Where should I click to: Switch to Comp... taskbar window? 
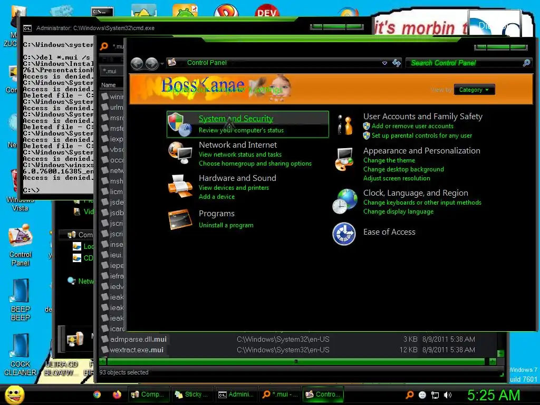149,394
